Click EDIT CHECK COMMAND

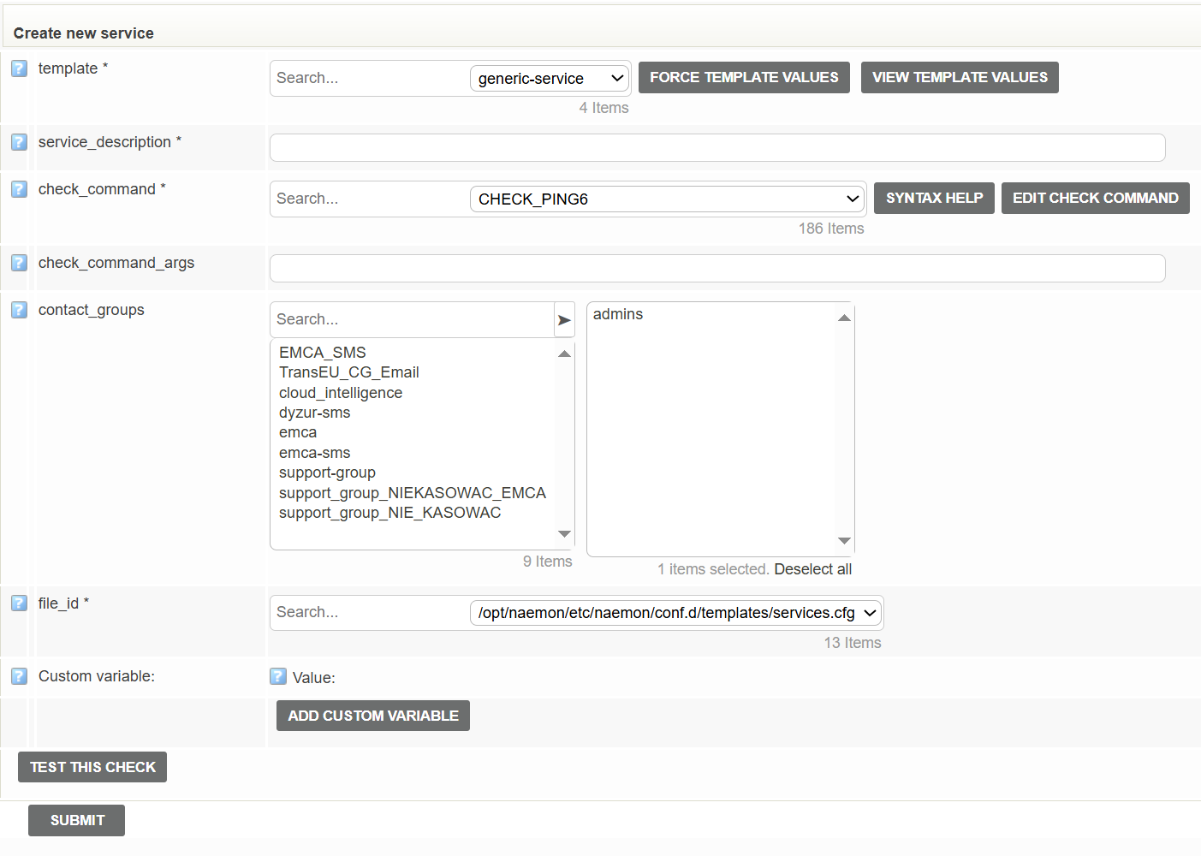(1095, 198)
